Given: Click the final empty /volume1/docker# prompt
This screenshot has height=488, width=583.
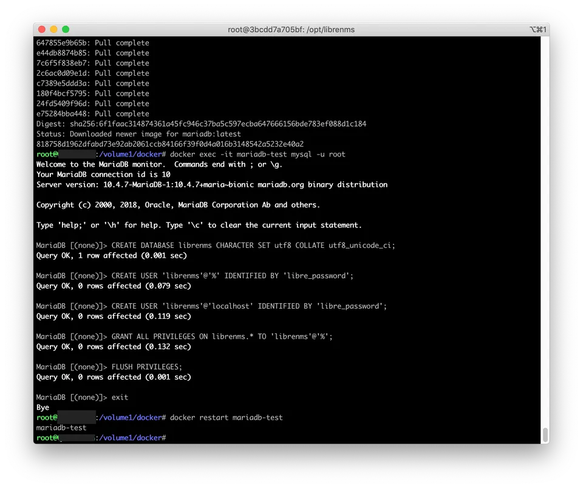Looking at the screenshot, I should pyautogui.click(x=101, y=438).
